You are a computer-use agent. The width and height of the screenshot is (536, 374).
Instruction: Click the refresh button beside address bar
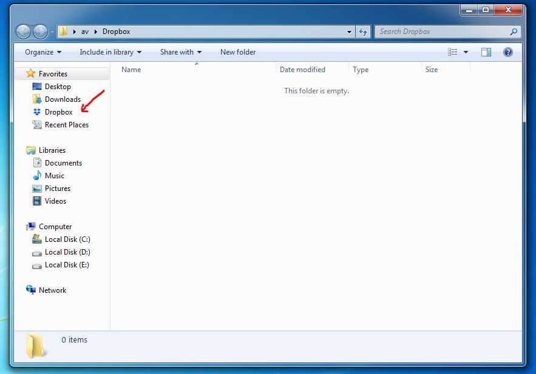pyautogui.click(x=363, y=32)
